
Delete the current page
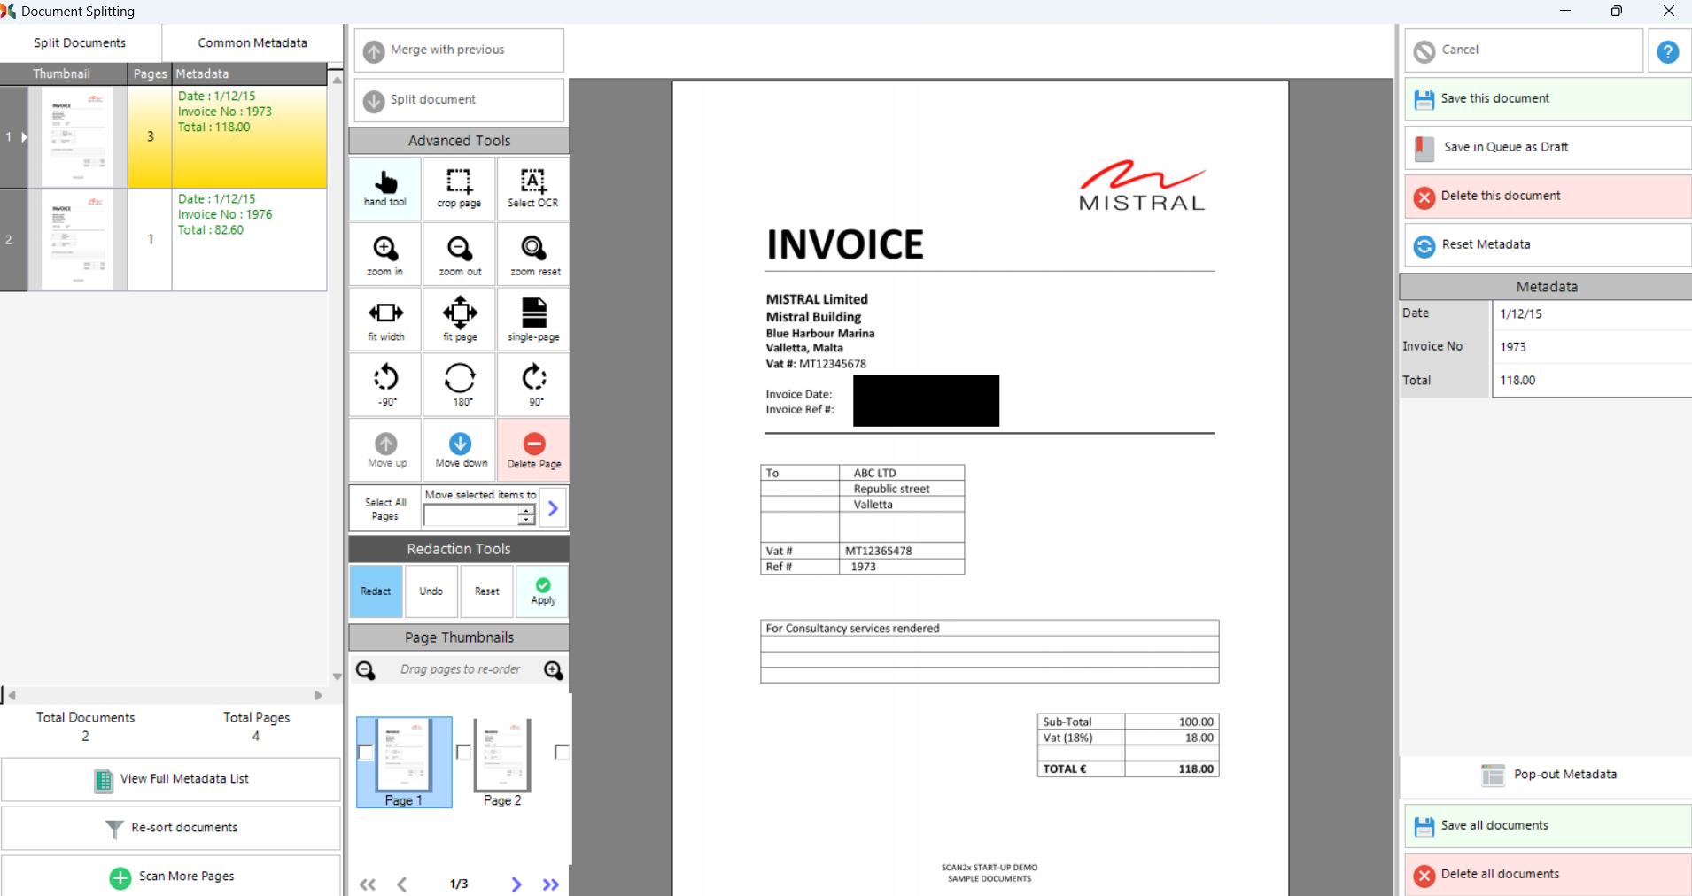(x=533, y=449)
